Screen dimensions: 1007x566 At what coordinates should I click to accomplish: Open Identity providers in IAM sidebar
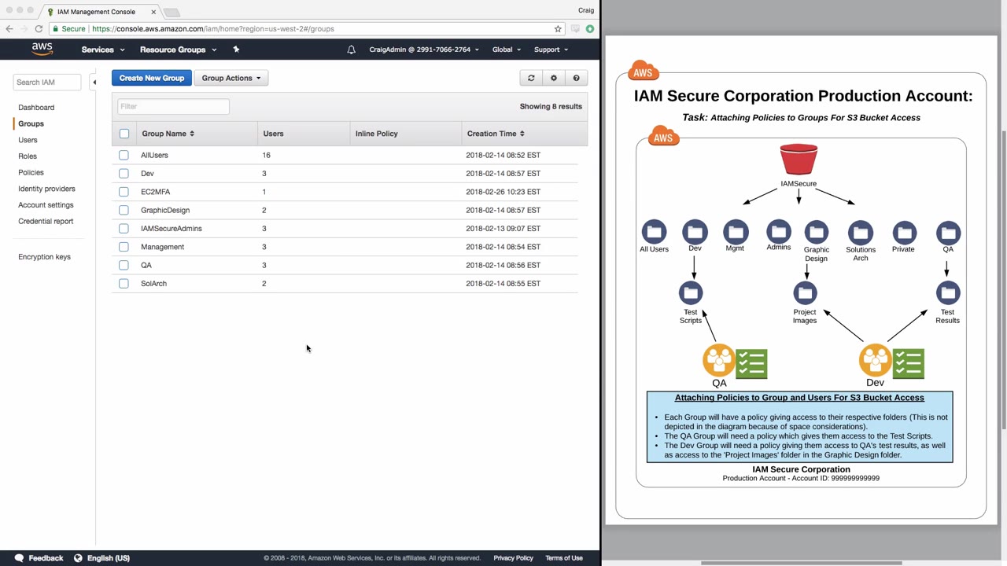point(46,189)
